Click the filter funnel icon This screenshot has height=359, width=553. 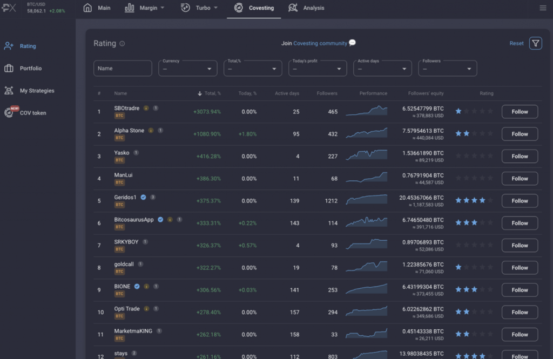[535, 44]
